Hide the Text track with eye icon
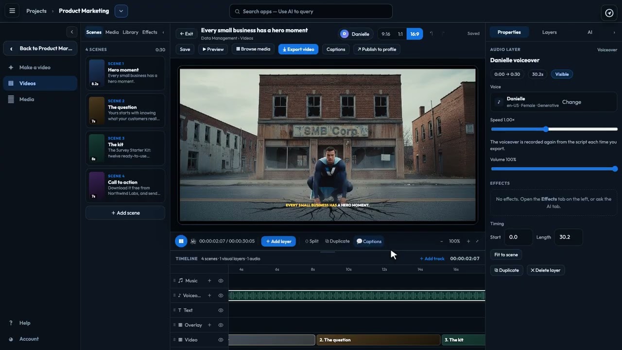 (x=221, y=310)
